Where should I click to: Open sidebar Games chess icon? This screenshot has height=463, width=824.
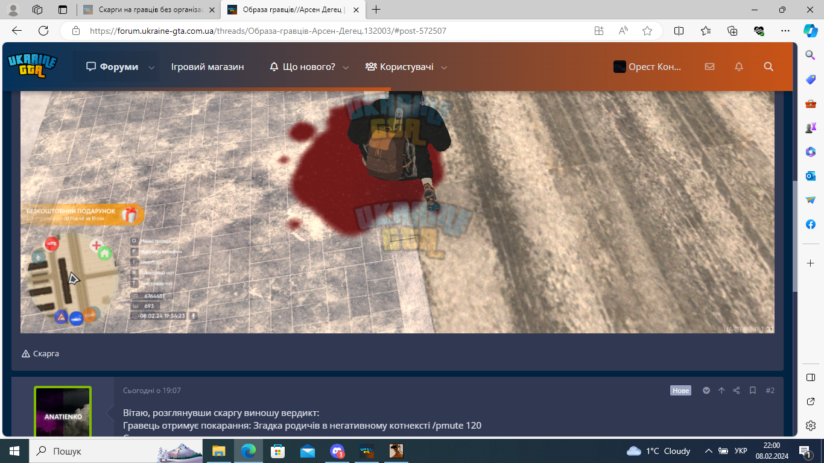pyautogui.click(x=811, y=128)
